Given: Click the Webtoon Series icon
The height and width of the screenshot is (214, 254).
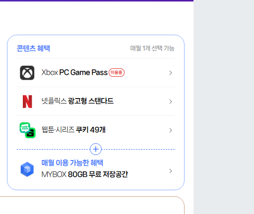Looking at the screenshot, I should point(27,130).
